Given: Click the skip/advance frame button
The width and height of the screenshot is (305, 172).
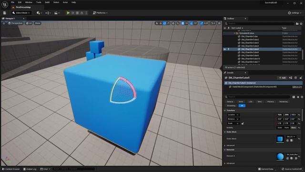Looking at the screenshot, I should [73, 13].
